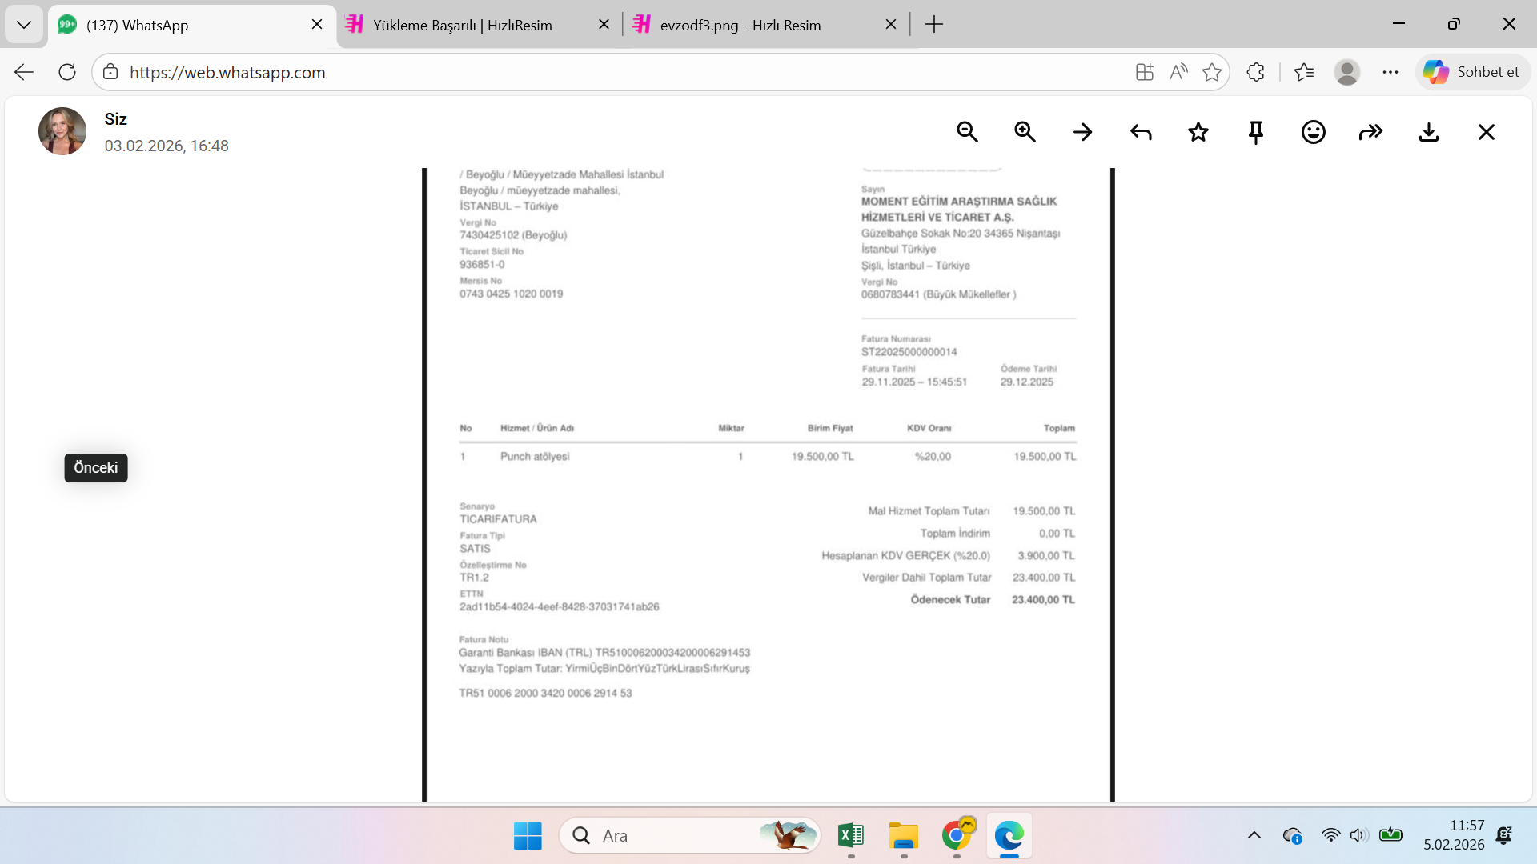Open volume control in system tray
The width and height of the screenshot is (1537, 864).
pyautogui.click(x=1358, y=836)
